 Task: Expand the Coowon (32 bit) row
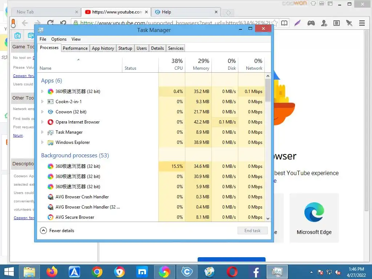pyautogui.click(x=42, y=112)
